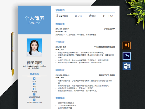Click the award line 2020年度销售业绩冠军
The width and height of the screenshot is (145, 109).
67,106
